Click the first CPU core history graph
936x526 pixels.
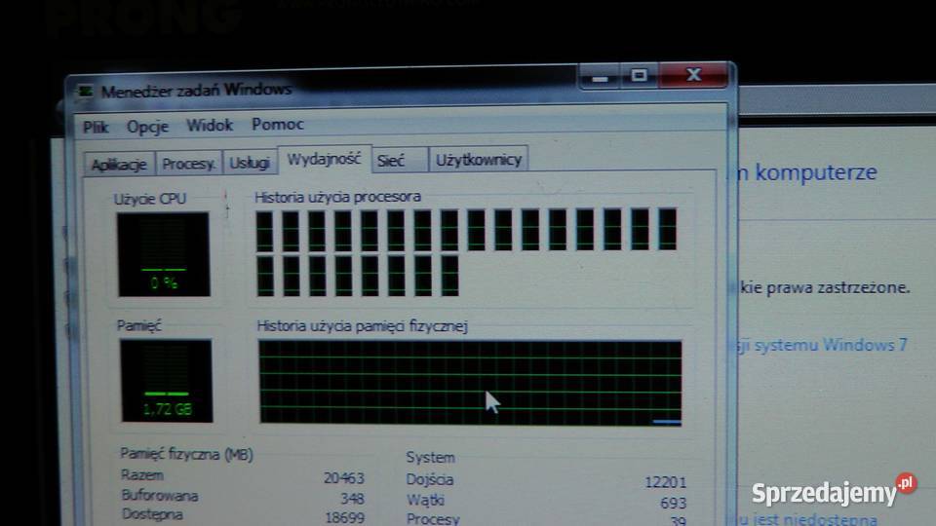(264, 231)
